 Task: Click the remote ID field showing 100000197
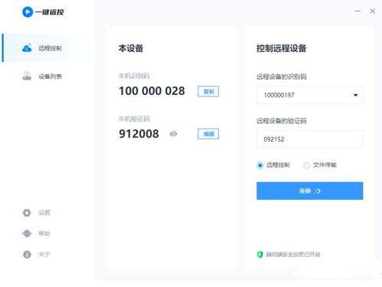pos(310,95)
